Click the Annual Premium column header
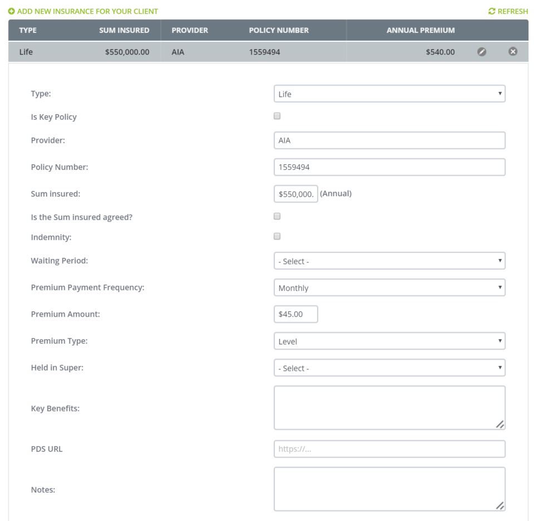This screenshot has height=521, width=538. 420,30
